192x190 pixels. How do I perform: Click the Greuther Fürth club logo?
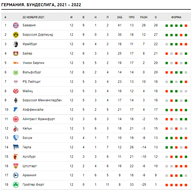[x=16, y=185]
